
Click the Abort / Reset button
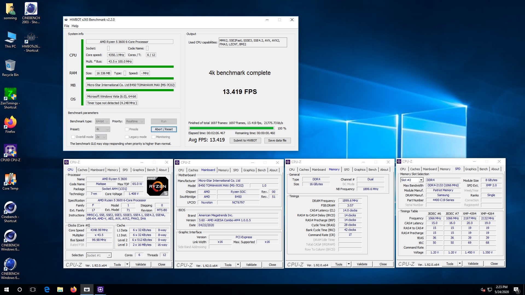(164, 129)
